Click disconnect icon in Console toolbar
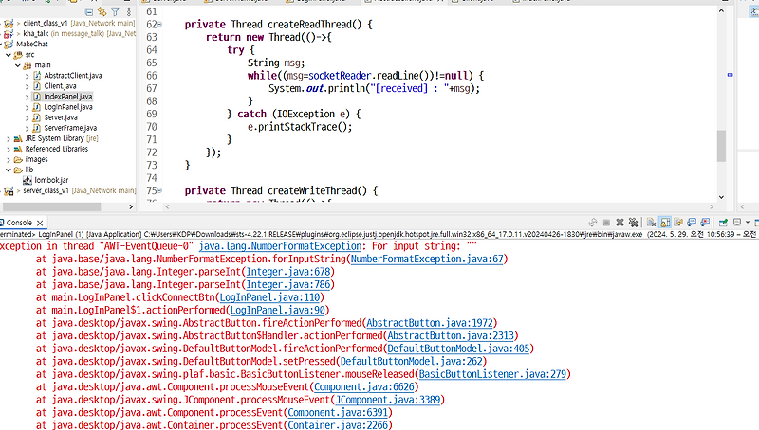The height and width of the screenshot is (430, 759). [x=592, y=223]
